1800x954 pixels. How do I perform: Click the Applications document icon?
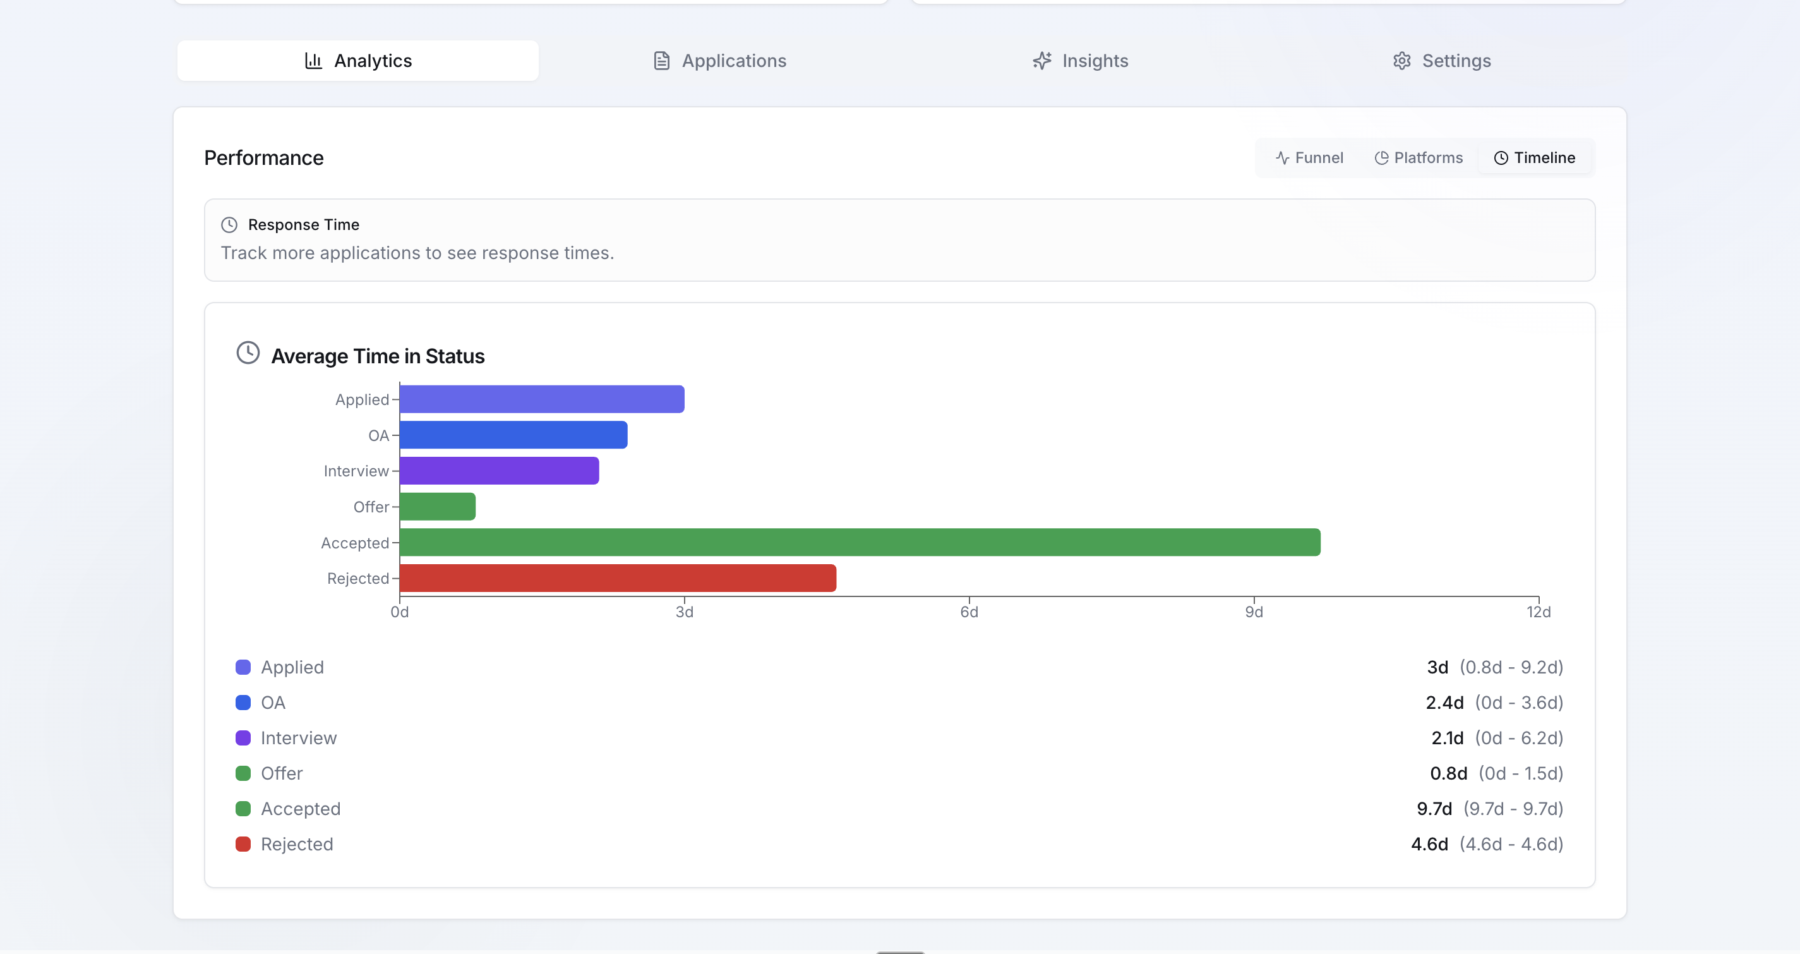pos(661,61)
